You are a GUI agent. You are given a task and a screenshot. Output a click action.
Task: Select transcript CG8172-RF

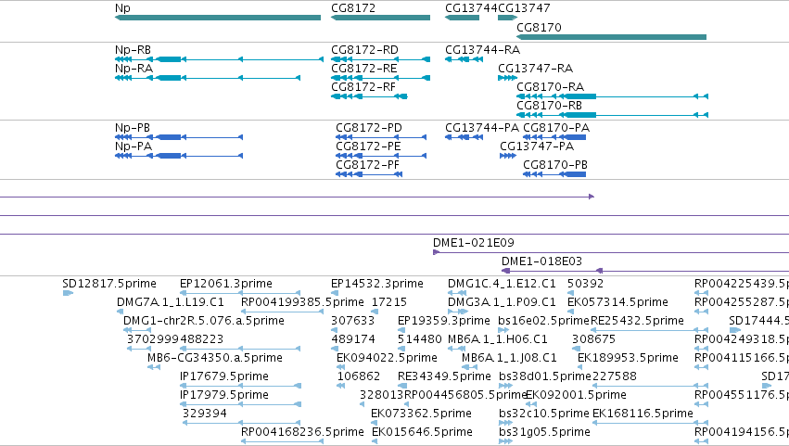pyautogui.click(x=363, y=87)
